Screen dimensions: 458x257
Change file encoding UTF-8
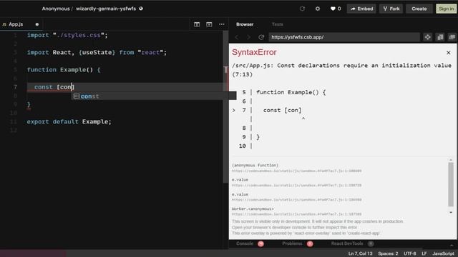pyautogui.click(x=410, y=253)
